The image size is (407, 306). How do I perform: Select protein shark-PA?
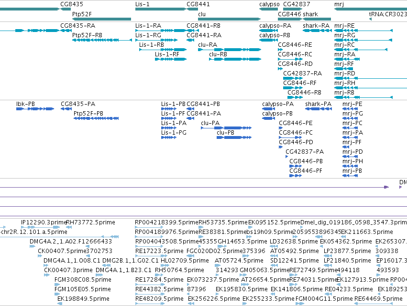pos(318,104)
